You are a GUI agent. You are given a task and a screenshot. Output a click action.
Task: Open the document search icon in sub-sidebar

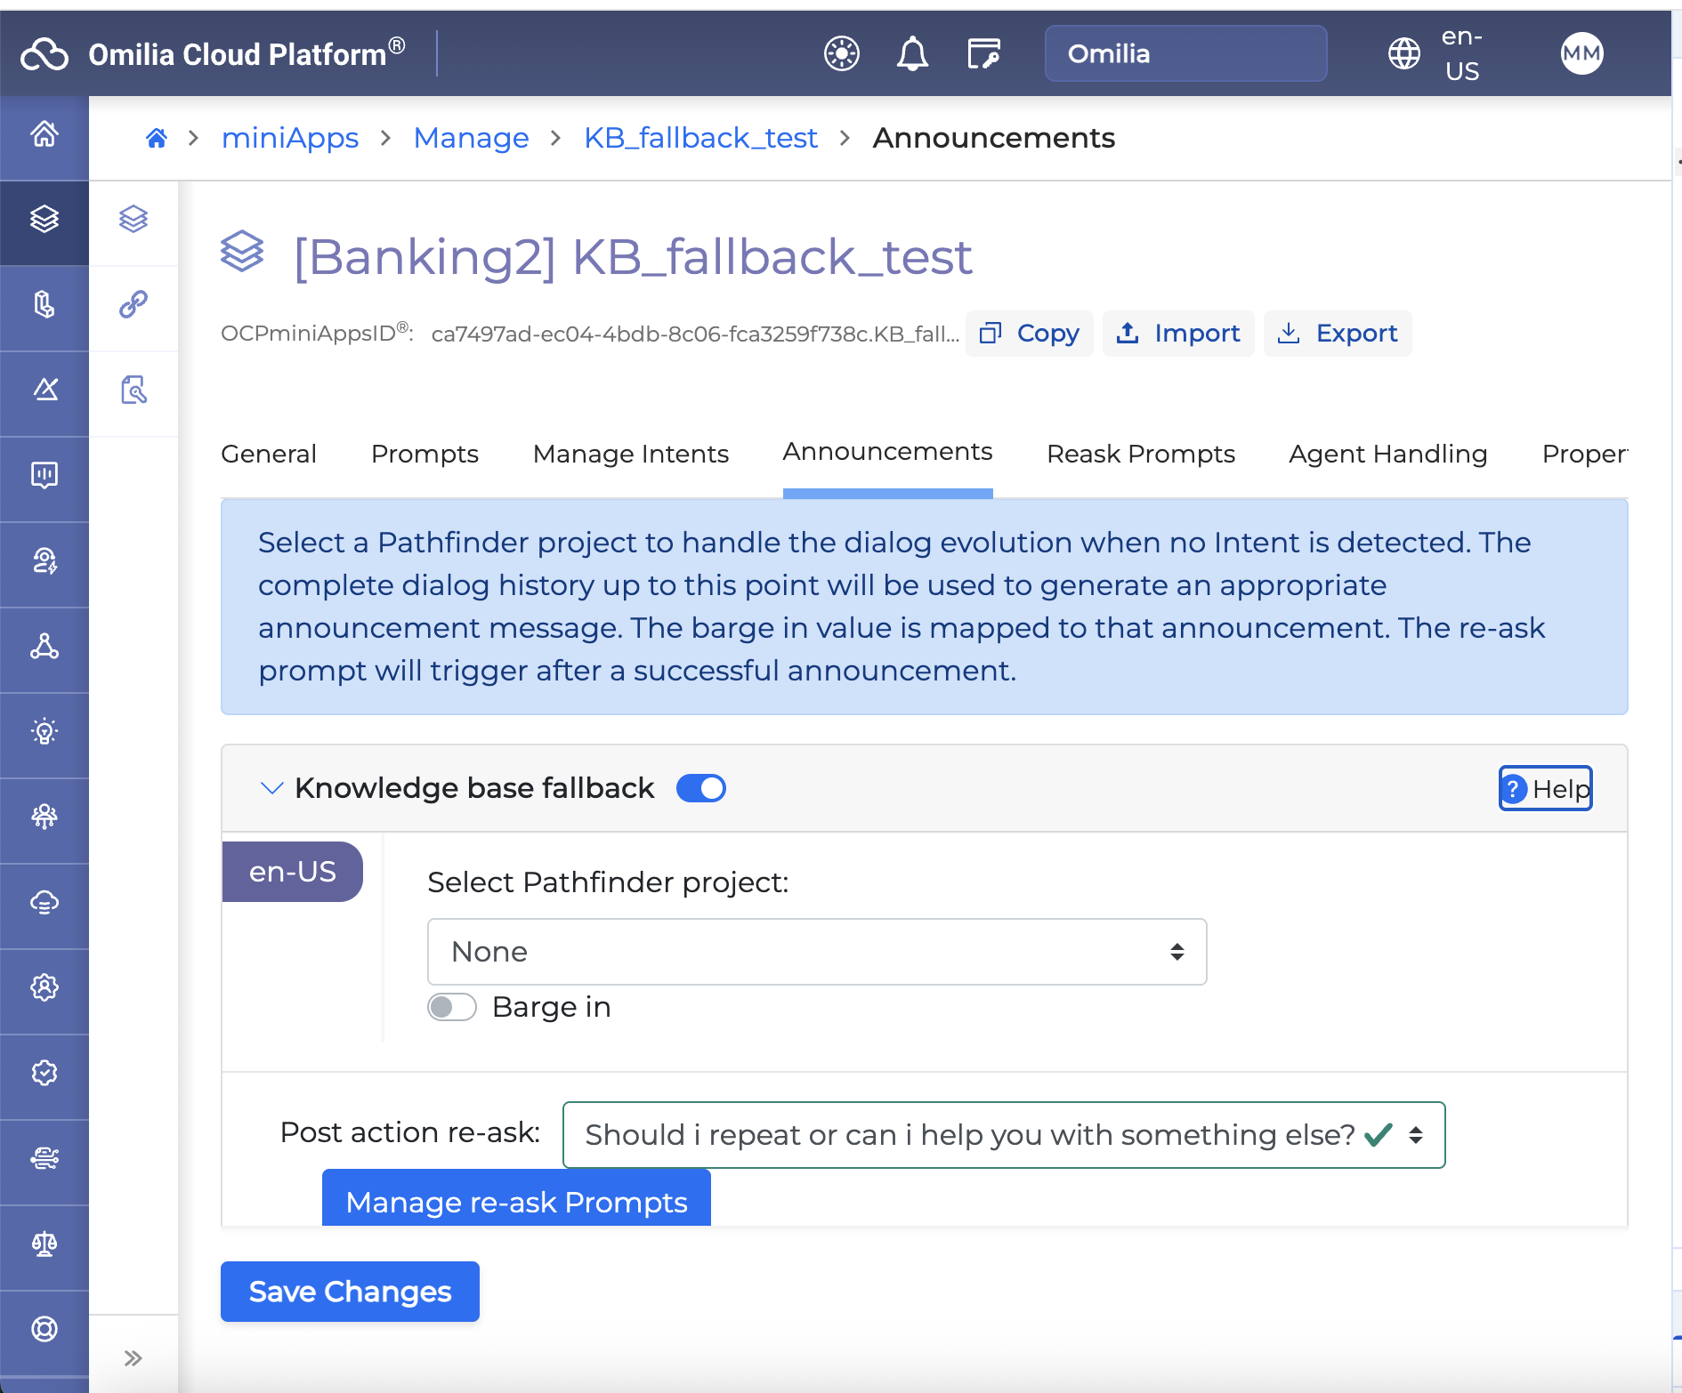[133, 390]
